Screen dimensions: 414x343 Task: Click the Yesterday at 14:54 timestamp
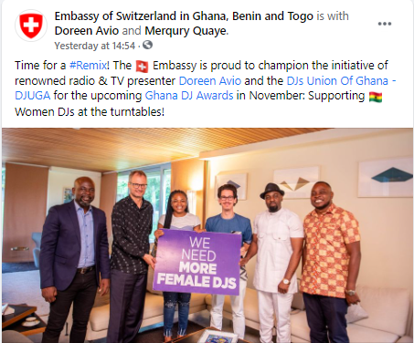point(95,46)
